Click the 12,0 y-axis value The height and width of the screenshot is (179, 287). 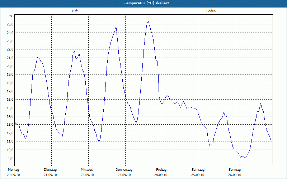click(10, 133)
